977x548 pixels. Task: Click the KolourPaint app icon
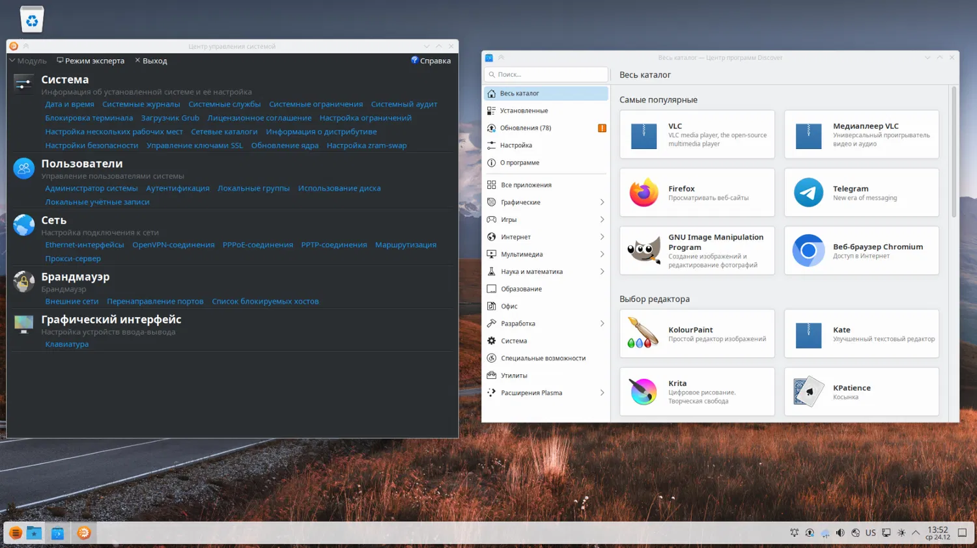click(x=644, y=334)
